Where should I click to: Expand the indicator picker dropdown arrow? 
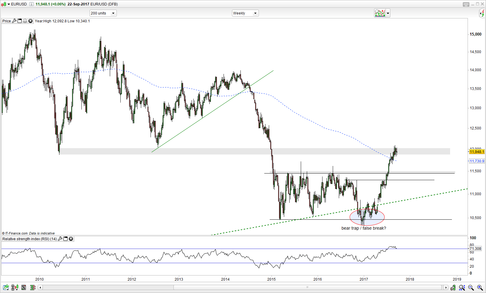387,13
